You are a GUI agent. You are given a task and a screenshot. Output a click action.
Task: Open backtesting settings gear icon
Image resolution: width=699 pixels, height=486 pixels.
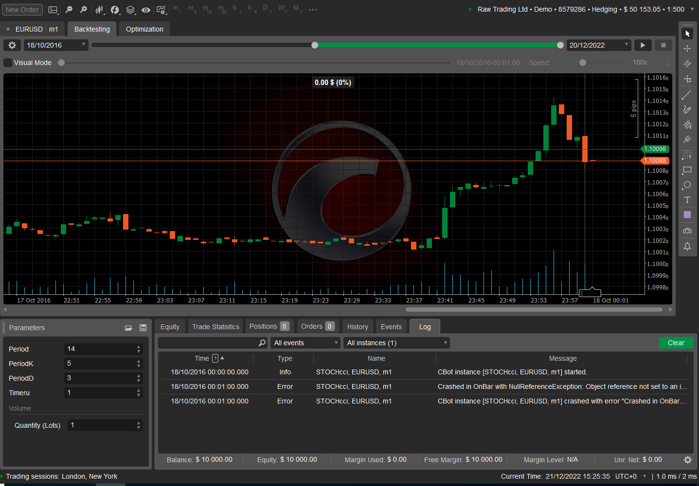click(12, 45)
